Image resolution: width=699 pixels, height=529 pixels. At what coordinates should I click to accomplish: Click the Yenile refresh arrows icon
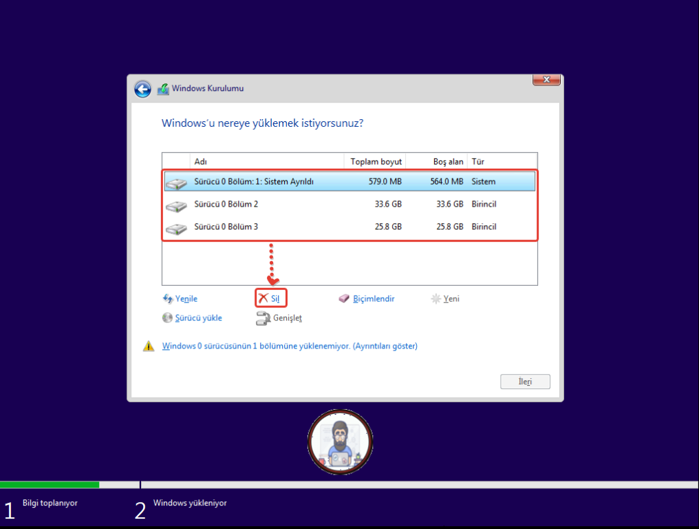pos(168,299)
